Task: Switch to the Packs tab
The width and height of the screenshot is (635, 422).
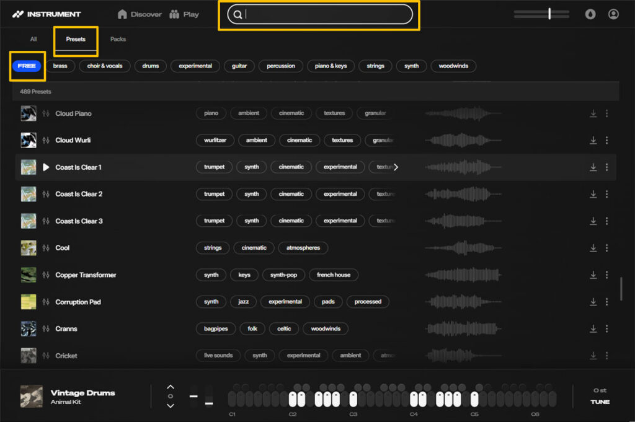Action: tap(118, 39)
